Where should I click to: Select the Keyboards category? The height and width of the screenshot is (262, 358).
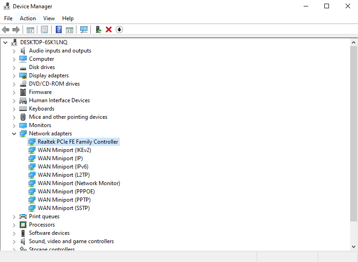41,109
